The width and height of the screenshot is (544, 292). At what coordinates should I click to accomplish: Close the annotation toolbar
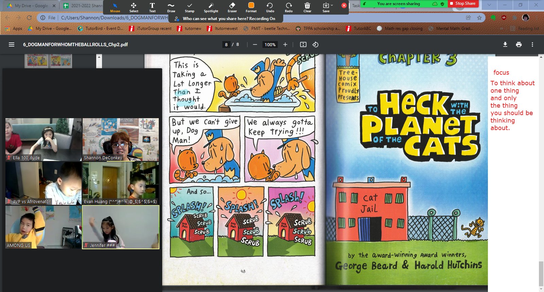344,5
